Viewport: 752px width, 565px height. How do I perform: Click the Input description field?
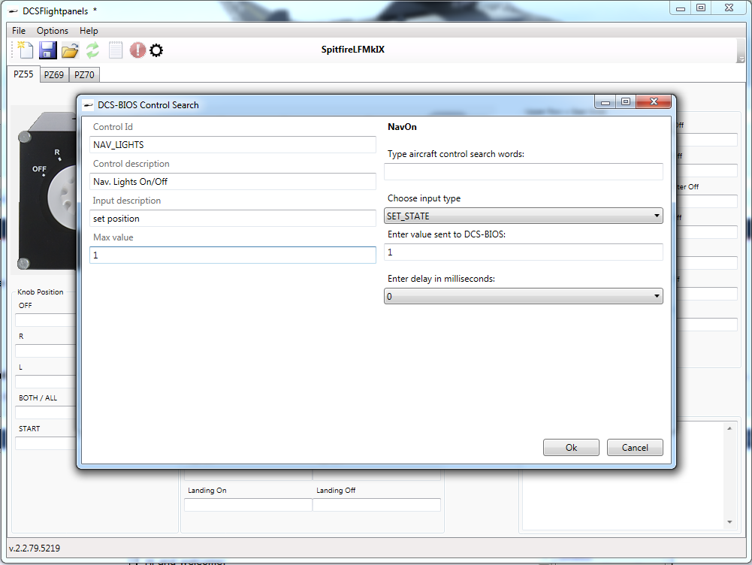[233, 218]
